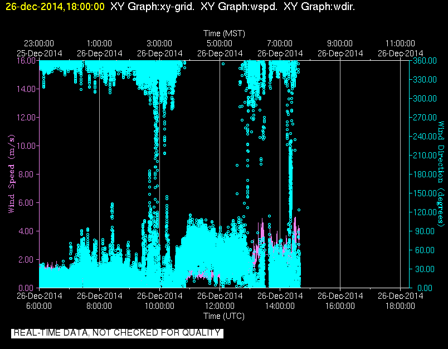Click the "360.00" wind direction value
Viewport: 448px width, 349px height.
pos(425,61)
